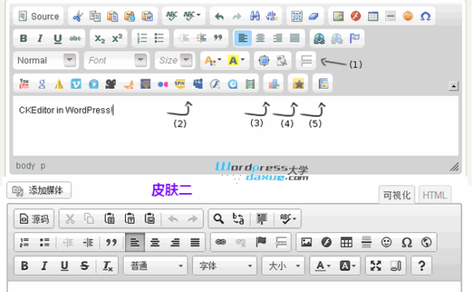Click the editor resize grip handle
The height and width of the screenshot is (292, 473).
click(454, 166)
